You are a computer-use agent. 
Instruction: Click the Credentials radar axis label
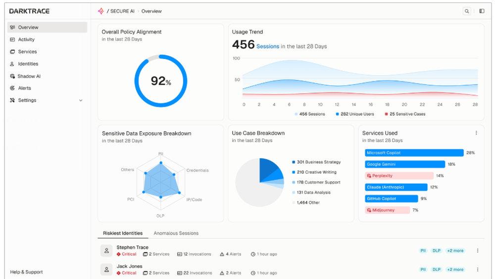[198, 170]
